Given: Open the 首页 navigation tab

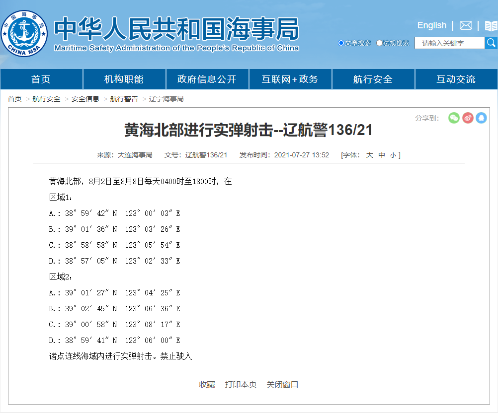Looking at the screenshot, I should 41,79.
